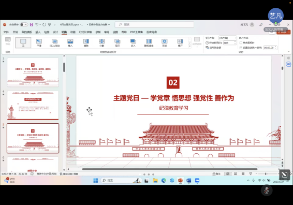Screen dimensions: 293x205
Task: Enable the 单击鼠标时 on-click checkbox
Action: [x=241, y=43]
